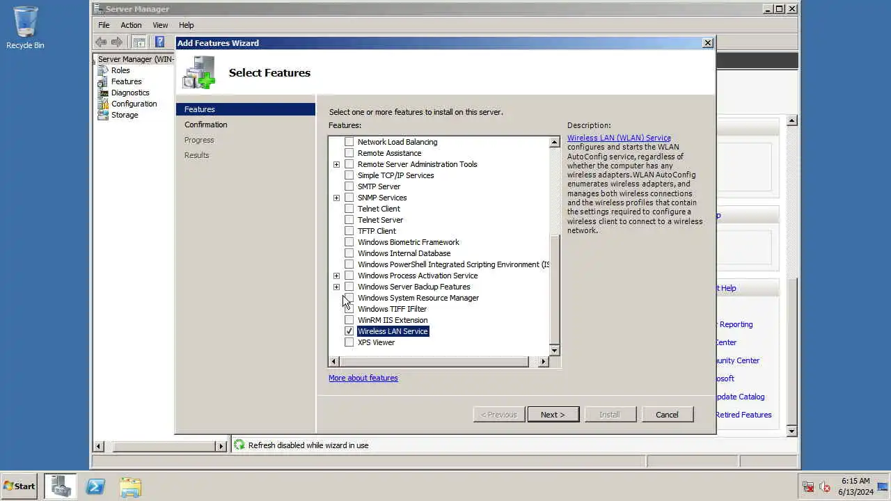The height and width of the screenshot is (501, 891).
Task: Check the SMTP Server checkbox
Action: click(x=349, y=186)
